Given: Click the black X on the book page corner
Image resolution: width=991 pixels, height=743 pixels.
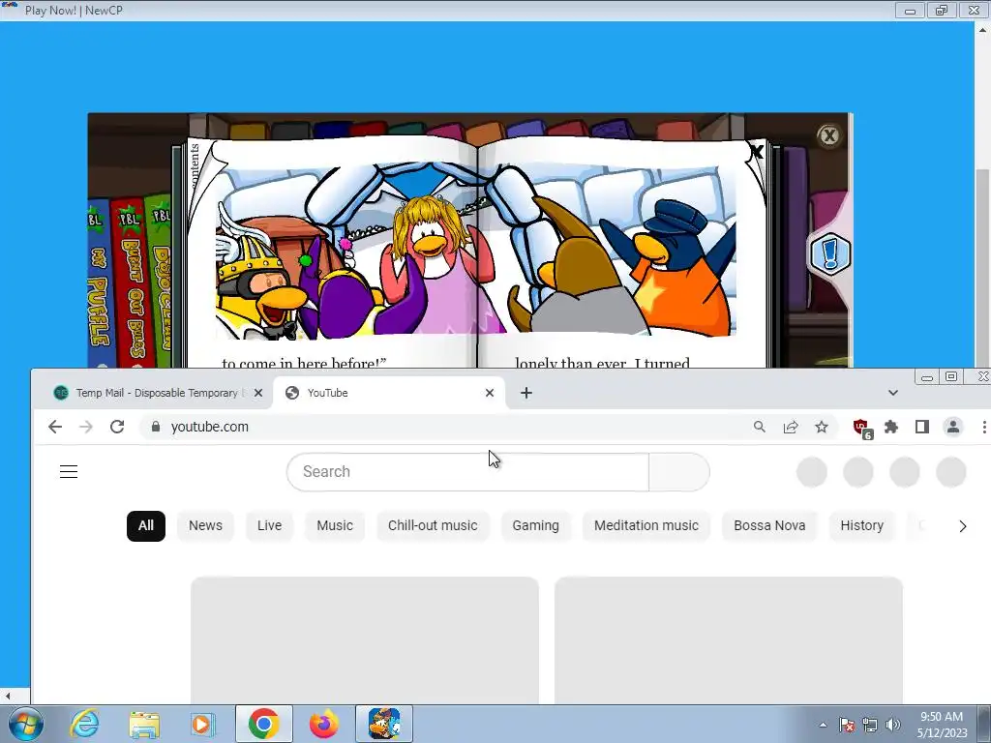Looking at the screenshot, I should coord(756,151).
